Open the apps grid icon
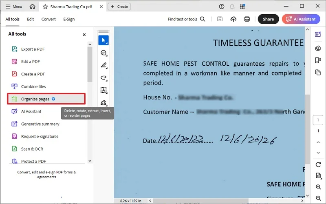The image size is (326, 204). pos(242,7)
